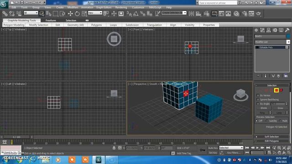
Task: Open the Selected key filter dropdown
Action: click(x=231, y=148)
